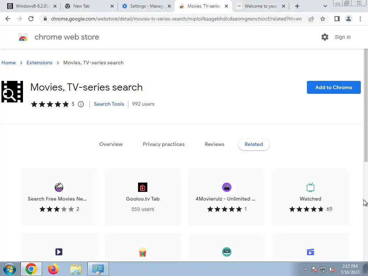Click the Movies, TV-series search extension icon

(x=12, y=92)
